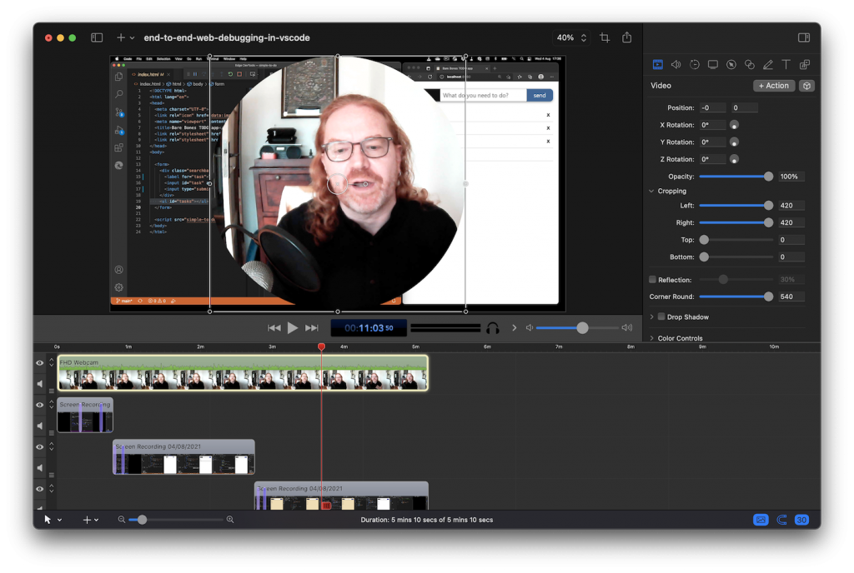Click the share export icon
854x573 pixels.
click(627, 37)
